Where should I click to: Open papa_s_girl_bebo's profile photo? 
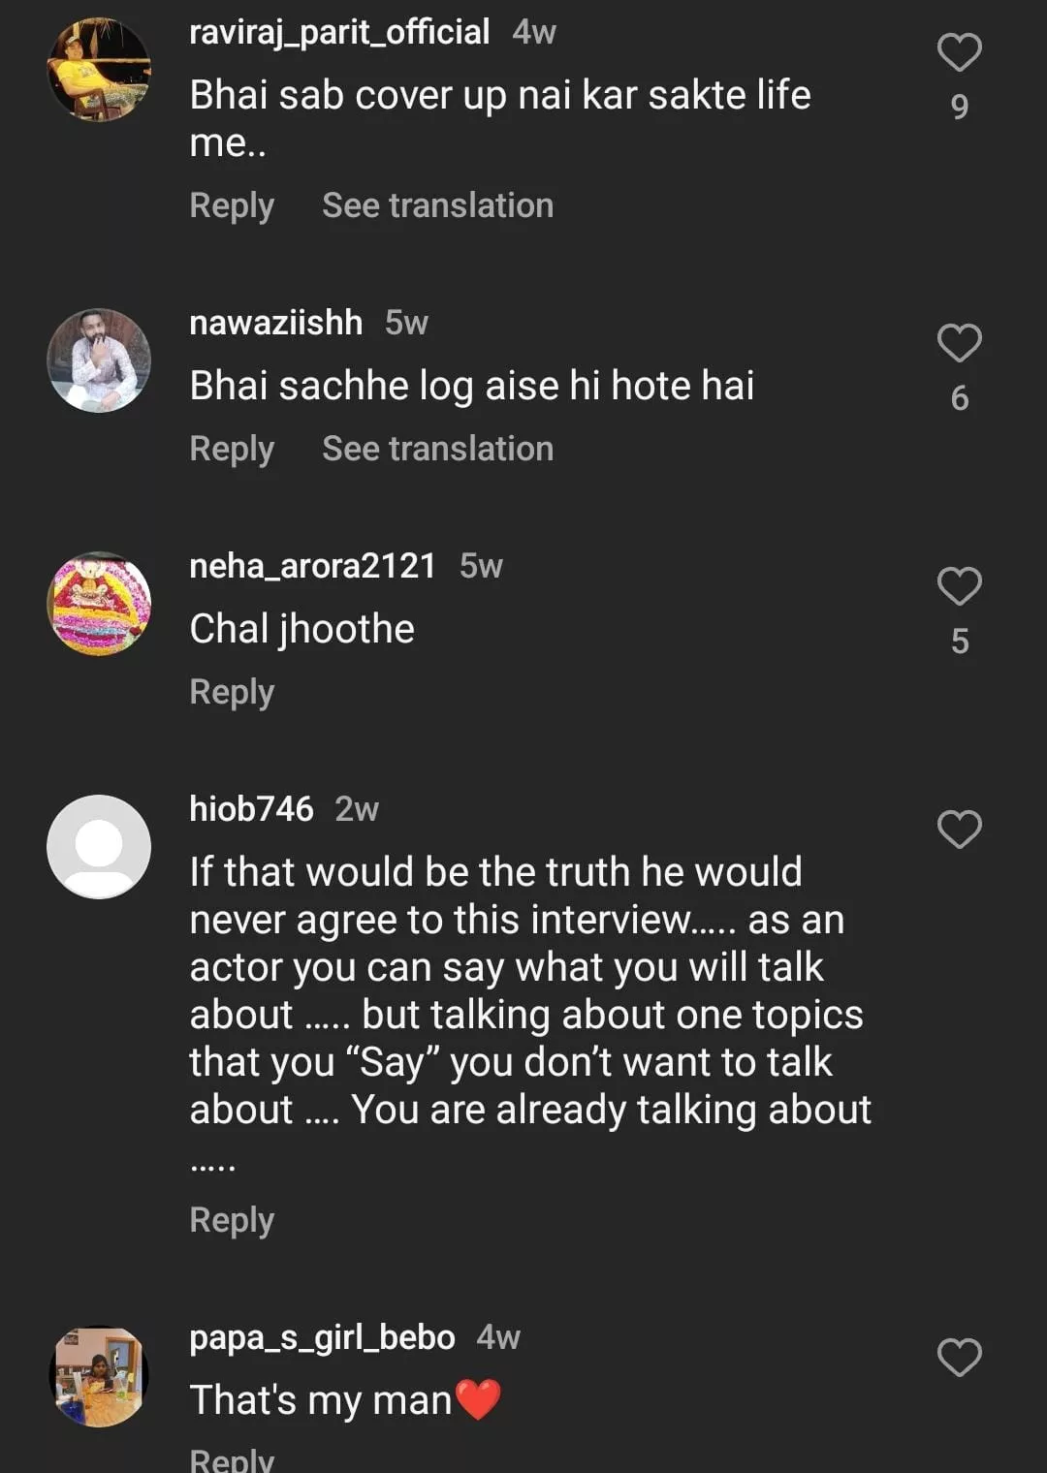click(99, 1376)
